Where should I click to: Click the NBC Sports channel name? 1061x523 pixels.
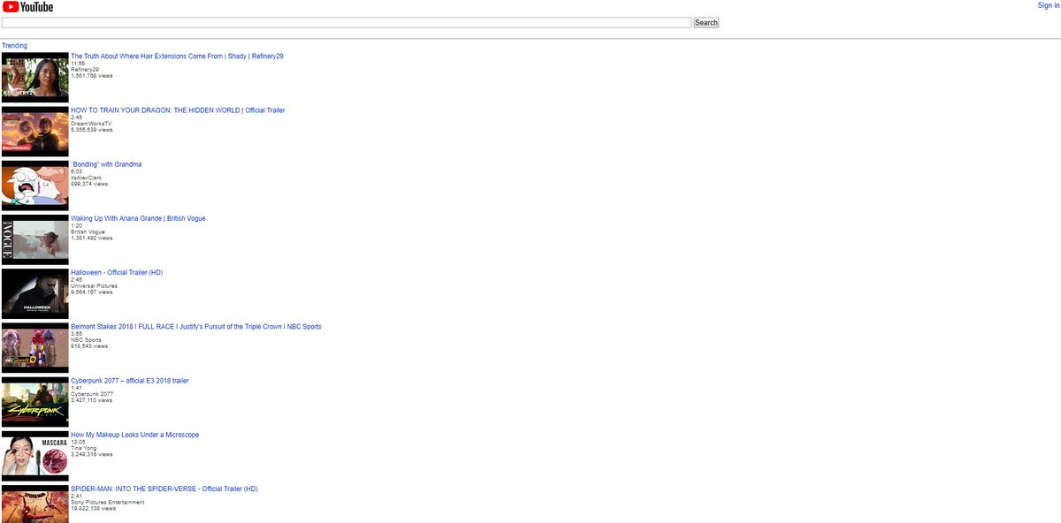pos(86,339)
